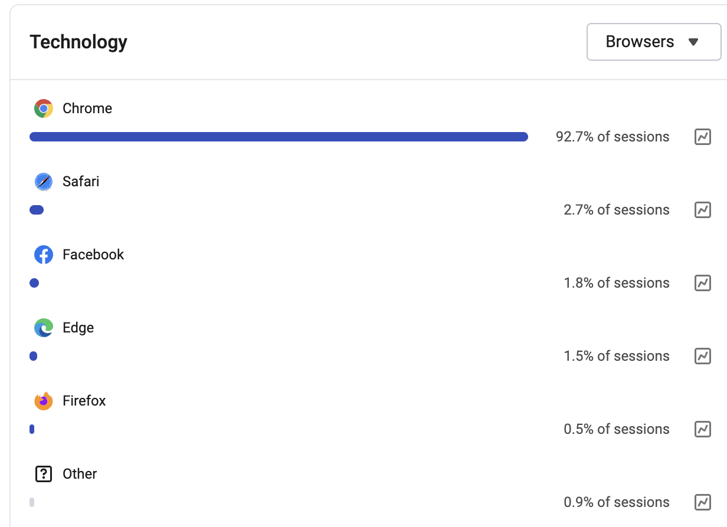Viewport: 727px width, 527px height.
Task: Select the Safari sessions bar
Action: (x=37, y=210)
